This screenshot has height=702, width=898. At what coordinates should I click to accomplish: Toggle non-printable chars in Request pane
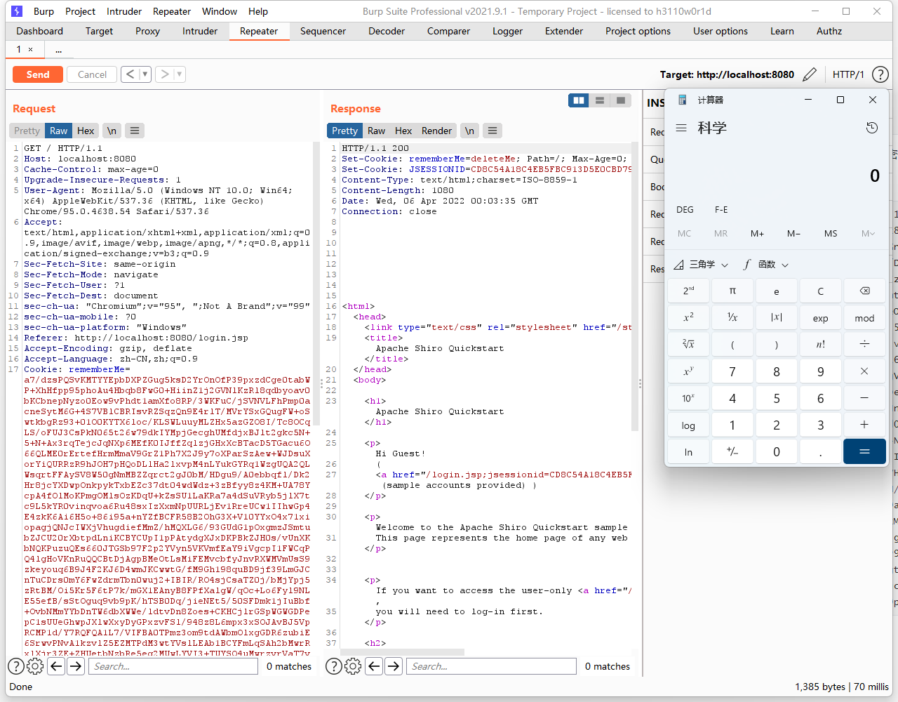tap(112, 131)
